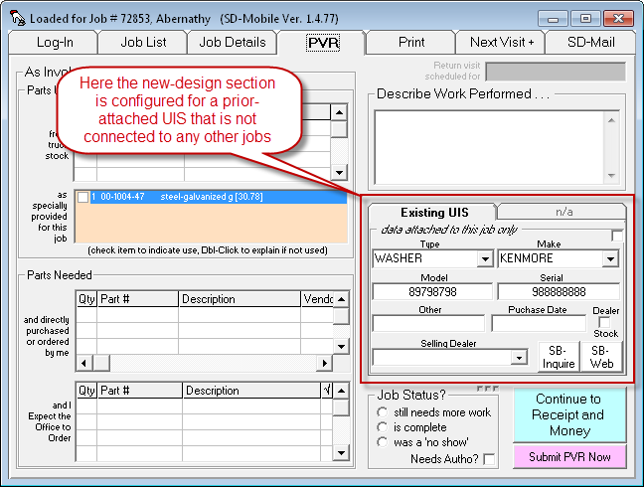
Task: Open the Job List tab
Action: [145, 42]
